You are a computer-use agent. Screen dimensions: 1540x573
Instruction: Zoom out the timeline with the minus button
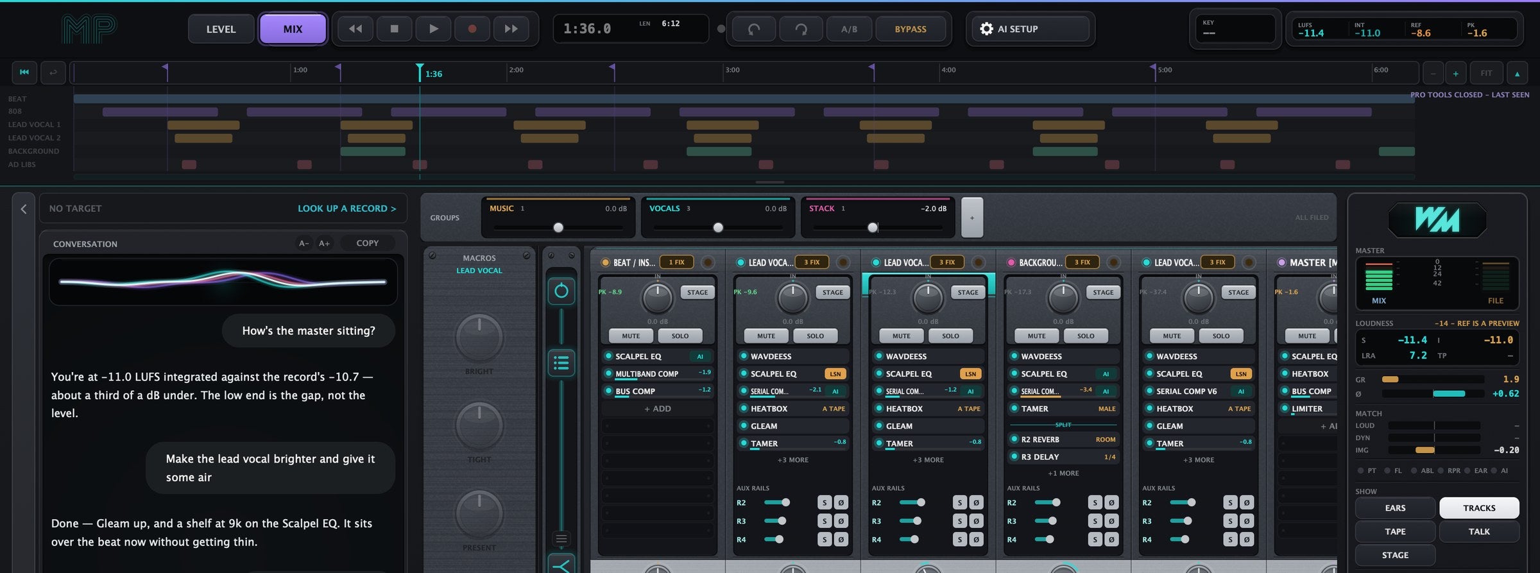pyautogui.click(x=1433, y=73)
